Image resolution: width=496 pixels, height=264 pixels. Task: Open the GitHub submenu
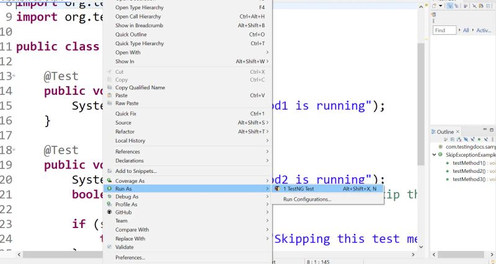tap(188, 213)
